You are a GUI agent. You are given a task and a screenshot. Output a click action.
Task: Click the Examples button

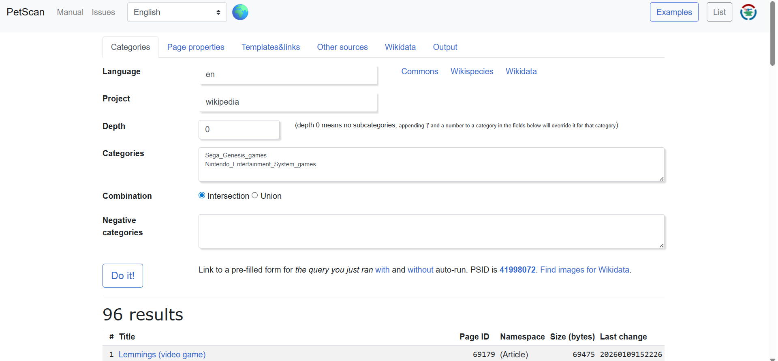(x=674, y=12)
